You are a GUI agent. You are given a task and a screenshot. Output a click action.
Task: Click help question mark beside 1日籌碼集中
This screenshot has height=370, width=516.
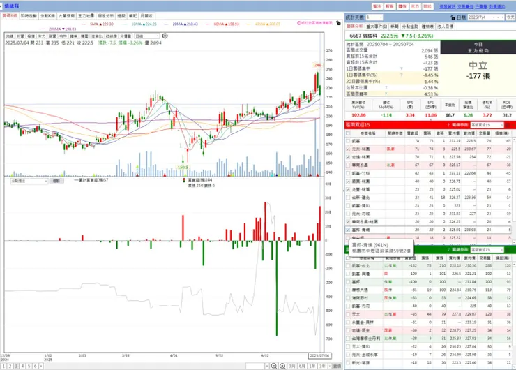[401, 68]
